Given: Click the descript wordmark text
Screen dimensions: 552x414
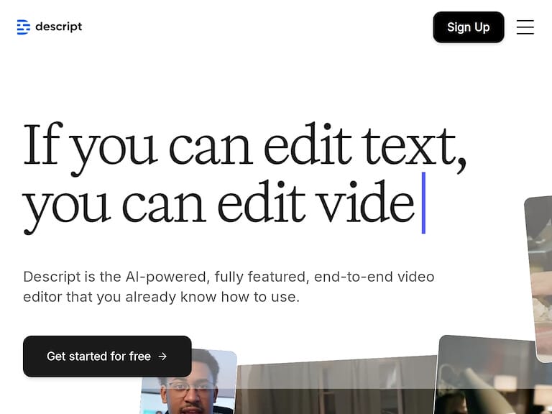Looking at the screenshot, I should tap(58, 27).
